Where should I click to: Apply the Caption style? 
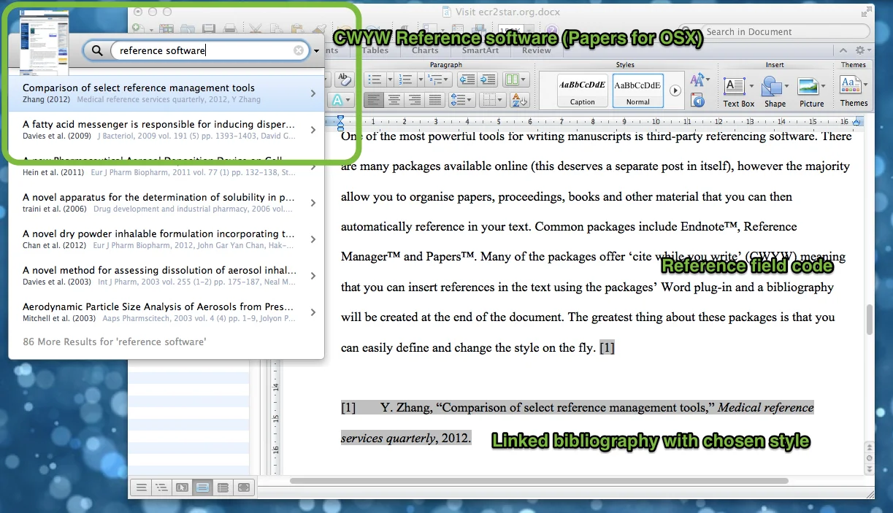(583, 90)
